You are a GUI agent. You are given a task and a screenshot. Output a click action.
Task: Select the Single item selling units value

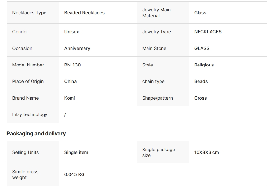(x=76, y=152)
